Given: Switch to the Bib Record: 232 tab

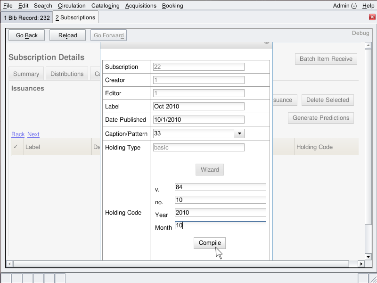Looking at the screenshot, I should pos(26,17).
